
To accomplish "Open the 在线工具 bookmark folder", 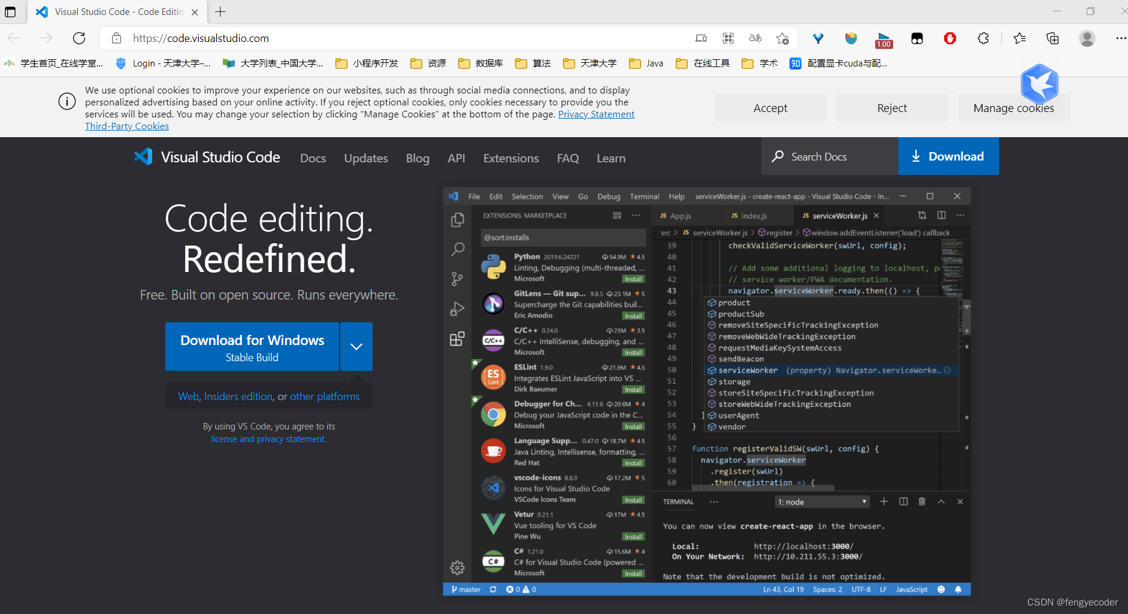I will pyautogui.click(x=703, y=63).
